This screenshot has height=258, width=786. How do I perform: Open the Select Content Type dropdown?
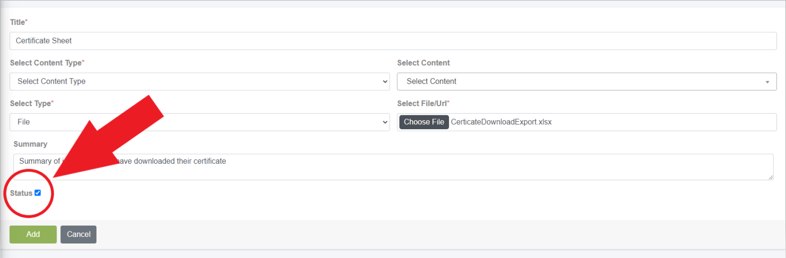(x=199, y=81)
